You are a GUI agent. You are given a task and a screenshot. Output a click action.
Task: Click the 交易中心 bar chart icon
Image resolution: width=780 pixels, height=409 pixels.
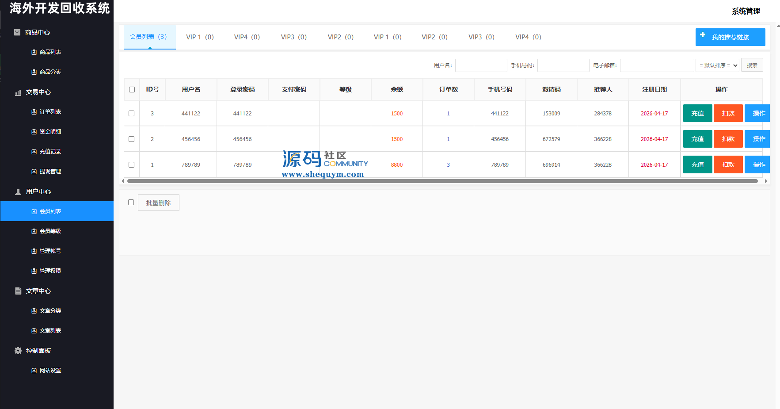(x=18, y=92)
